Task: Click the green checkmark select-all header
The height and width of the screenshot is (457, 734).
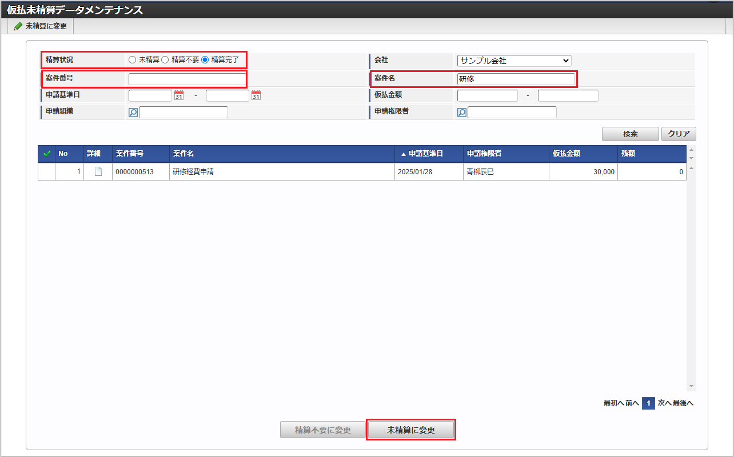Action: [x=47, y=154]
